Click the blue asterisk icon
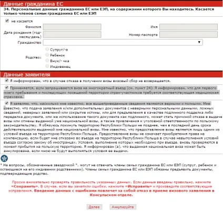The image size is (223, 211). [x=4, y=158]
